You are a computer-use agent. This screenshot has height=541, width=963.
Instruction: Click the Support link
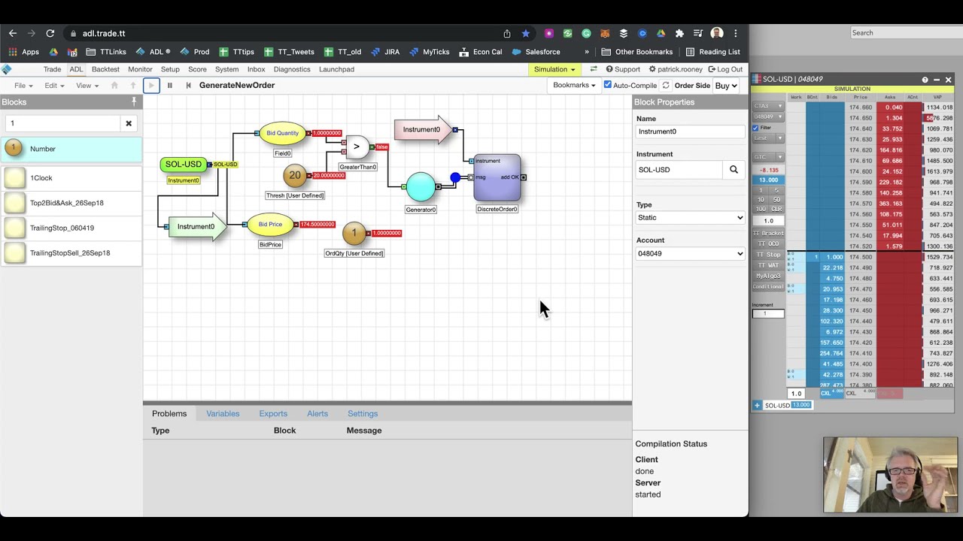tap(623, 69)
